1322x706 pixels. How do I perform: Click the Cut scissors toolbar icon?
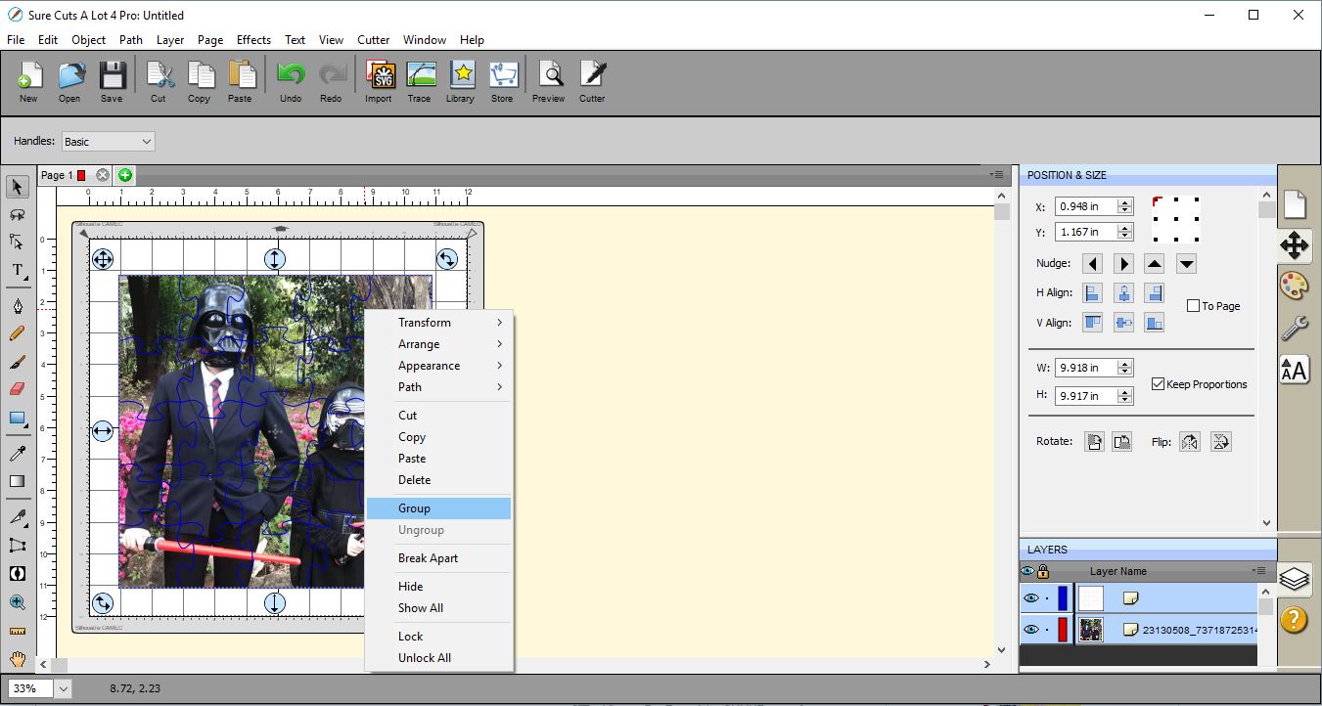[159, 82]
